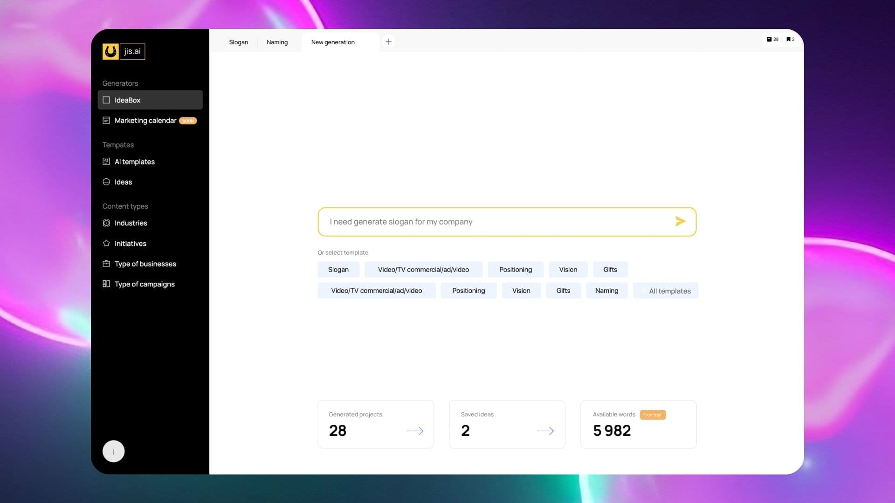Open the Slogan tab
Viewport: 895px width, 503px height.
[x=239, y=42]
